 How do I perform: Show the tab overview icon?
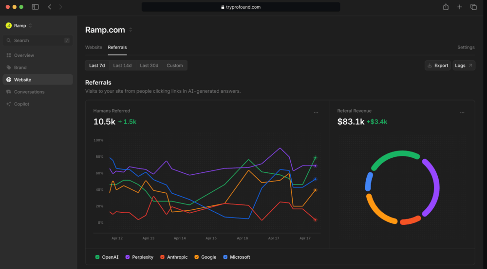point(473,7)
